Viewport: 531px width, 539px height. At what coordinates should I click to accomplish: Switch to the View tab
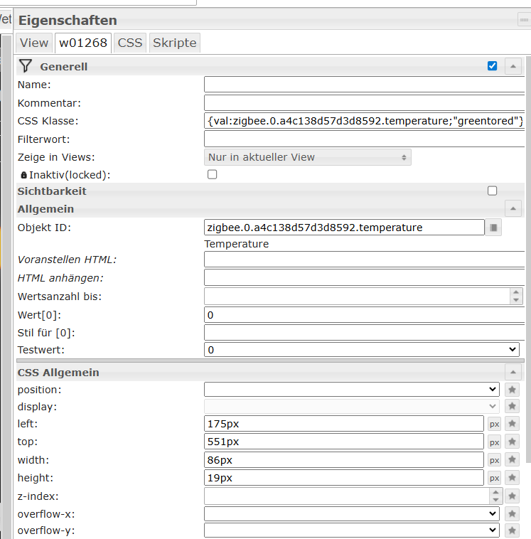pos(34,43)
